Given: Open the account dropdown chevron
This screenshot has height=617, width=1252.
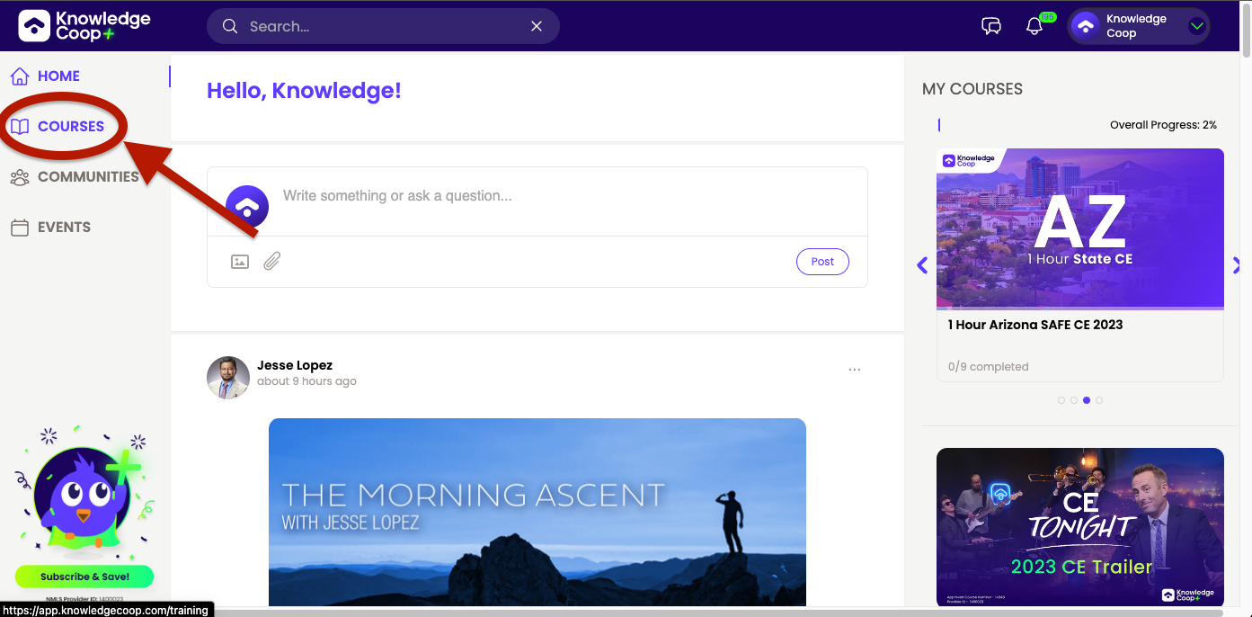Looking at the screenshot, I should pos(1196,26).
